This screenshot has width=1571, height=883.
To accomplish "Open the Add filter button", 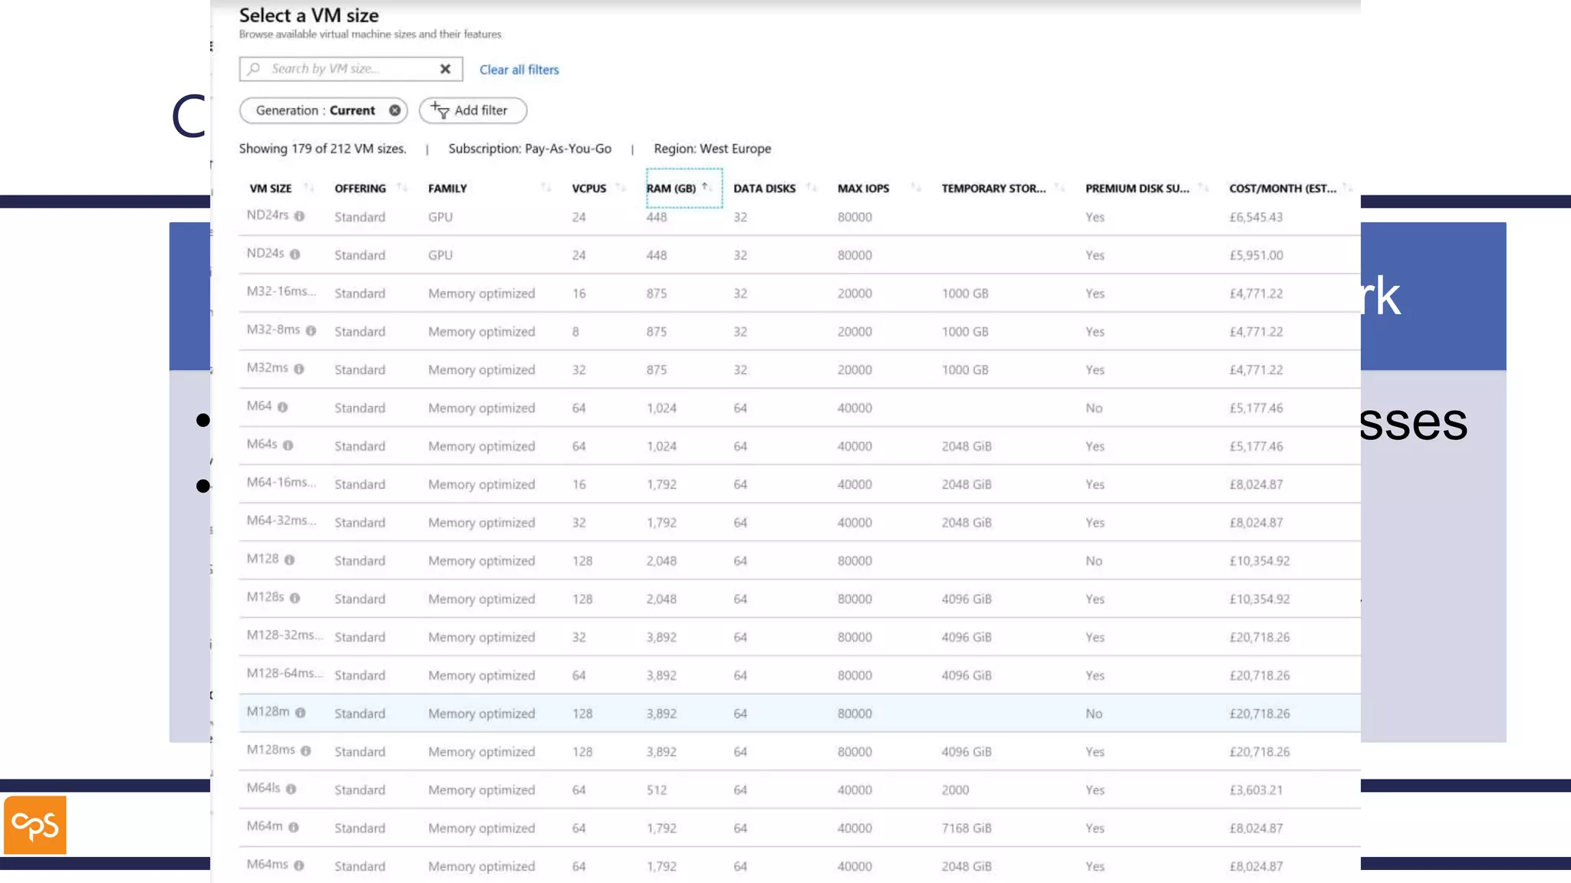I will (x=473, y=110).
